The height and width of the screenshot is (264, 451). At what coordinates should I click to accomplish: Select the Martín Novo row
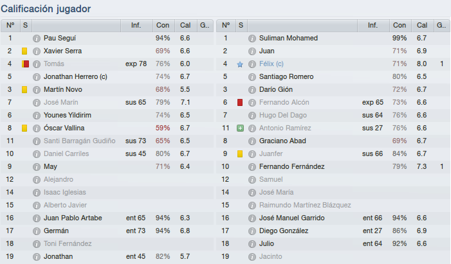107,90
